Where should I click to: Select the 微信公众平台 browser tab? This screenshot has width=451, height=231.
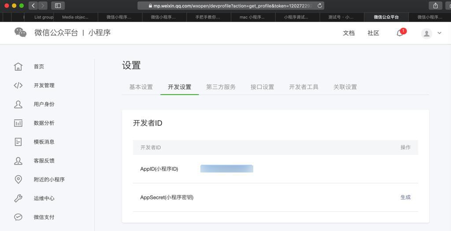[x=386, y=17]
